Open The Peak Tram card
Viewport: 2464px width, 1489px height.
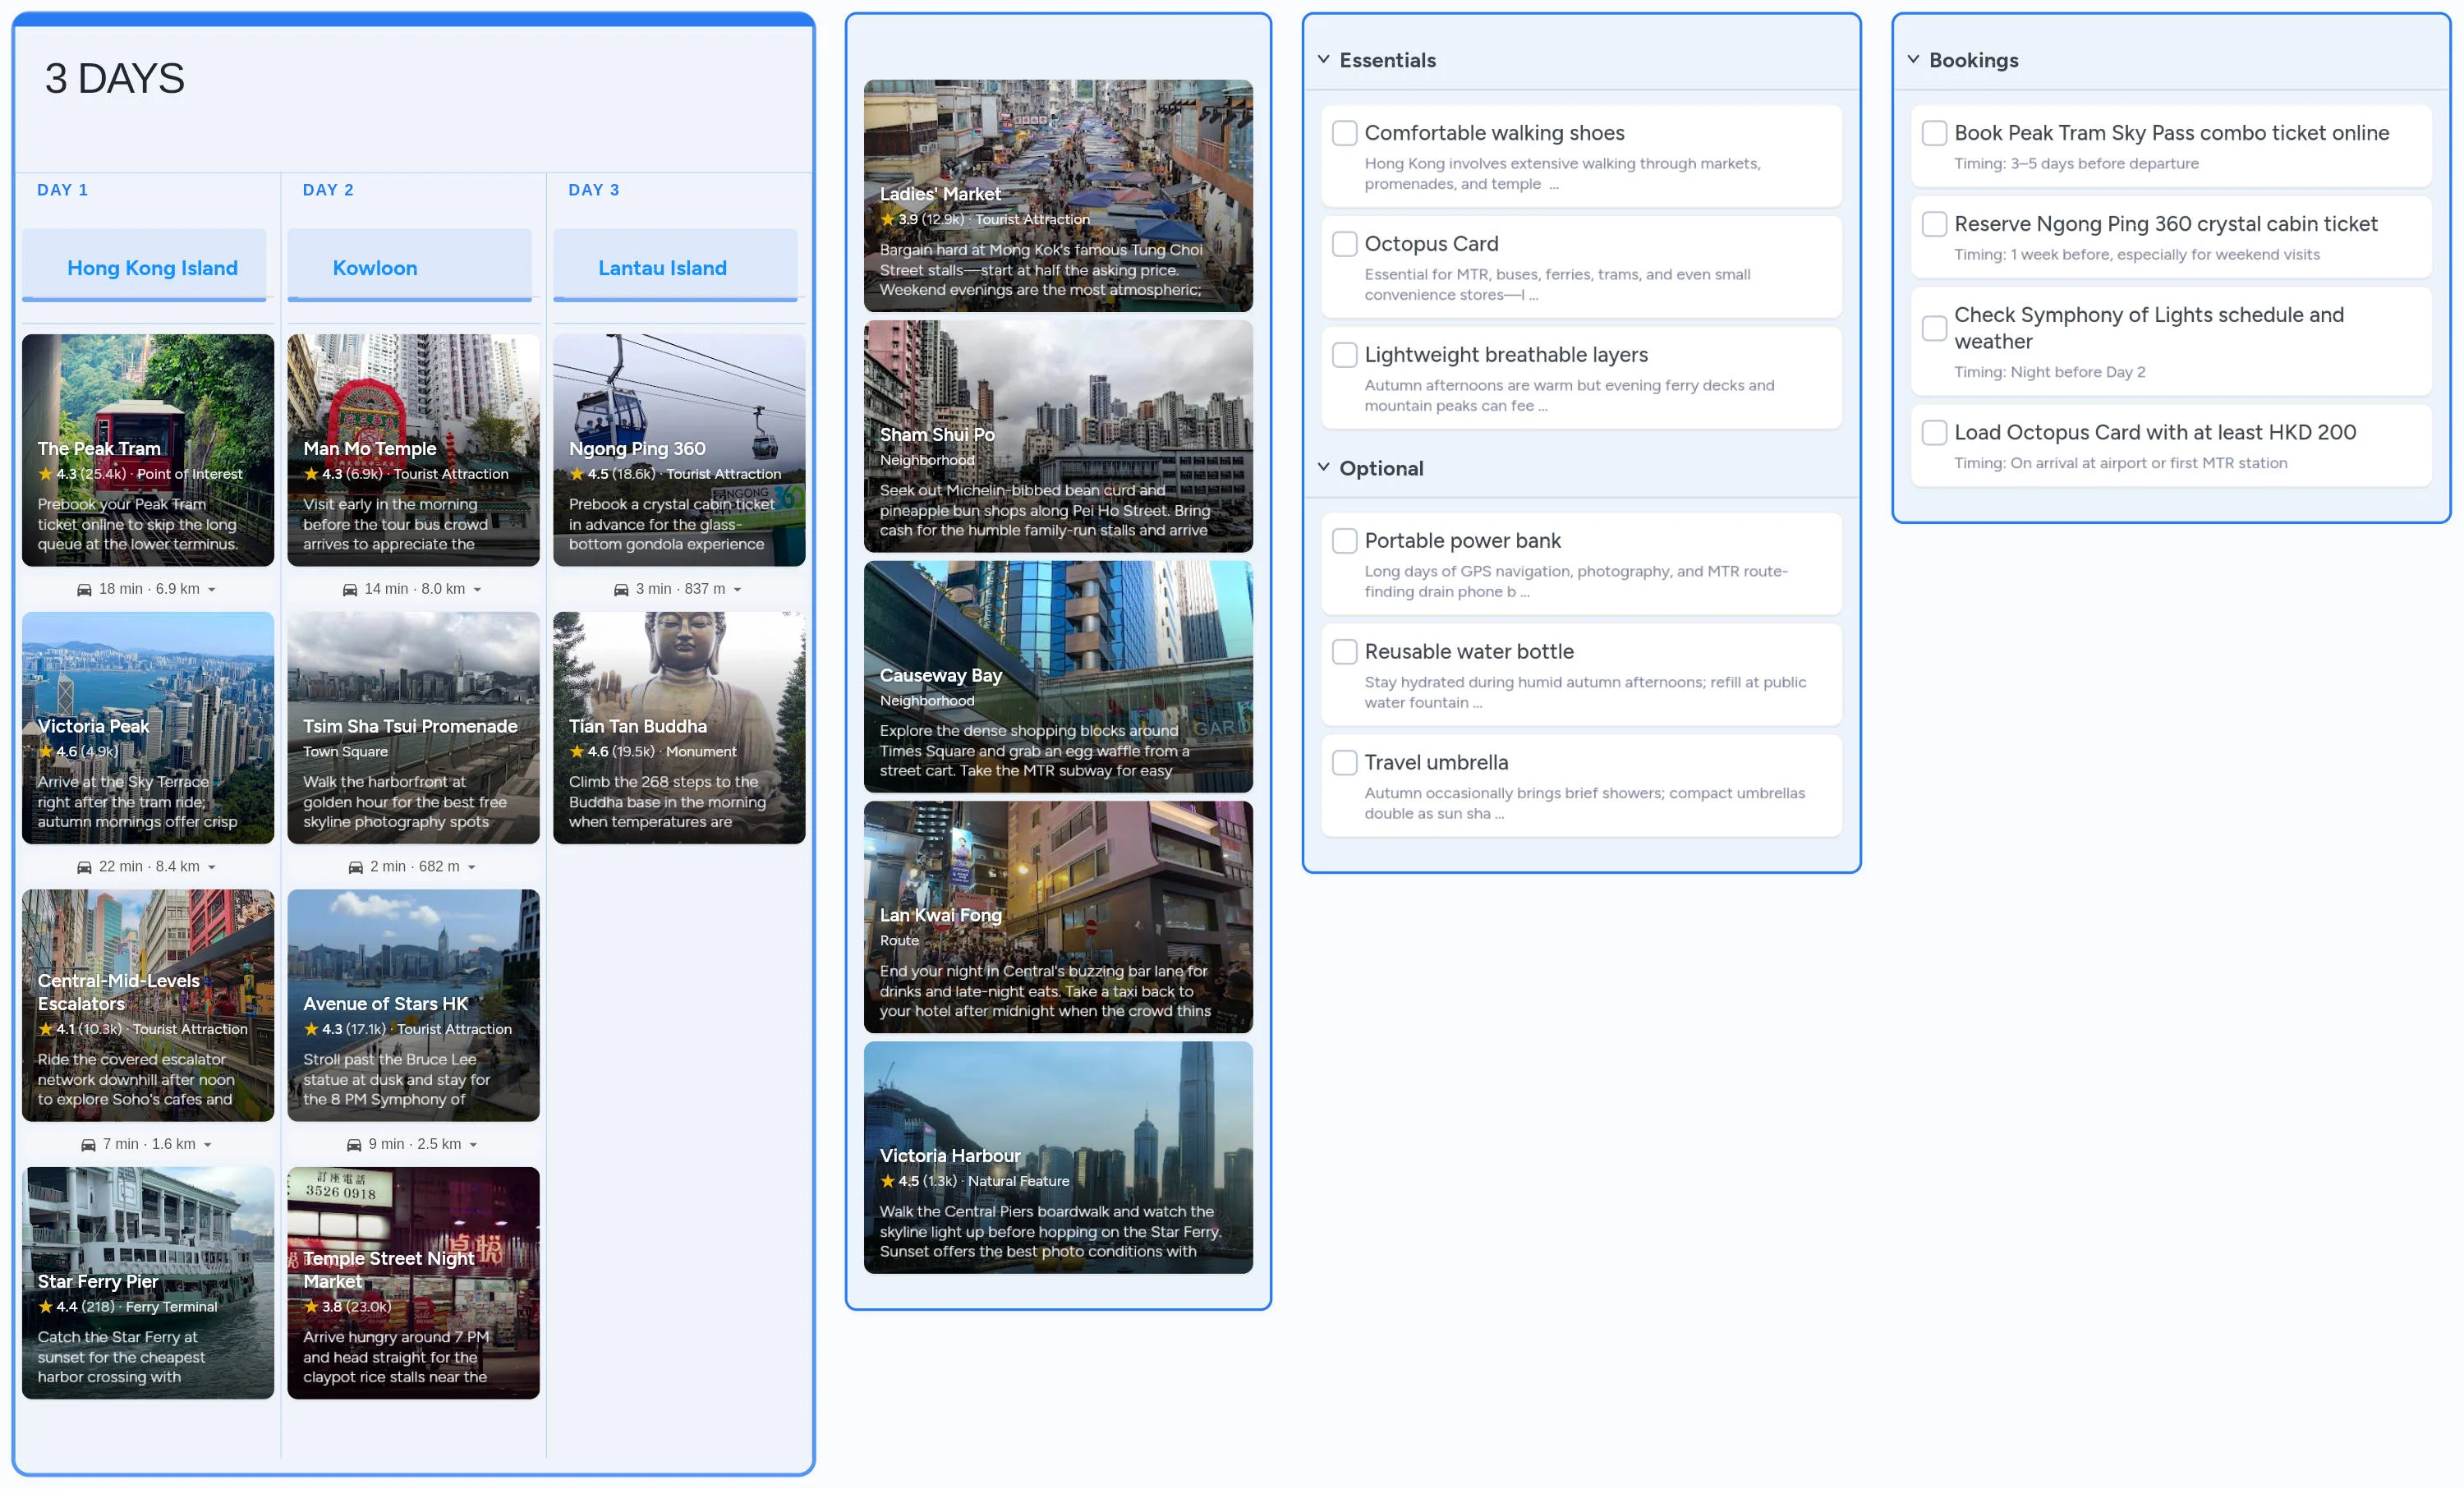(x=148, y=450)
